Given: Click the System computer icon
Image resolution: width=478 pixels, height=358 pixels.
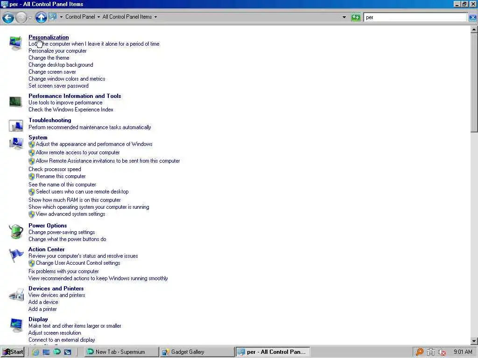Looking at the screenshot, I should coord(15,143).
